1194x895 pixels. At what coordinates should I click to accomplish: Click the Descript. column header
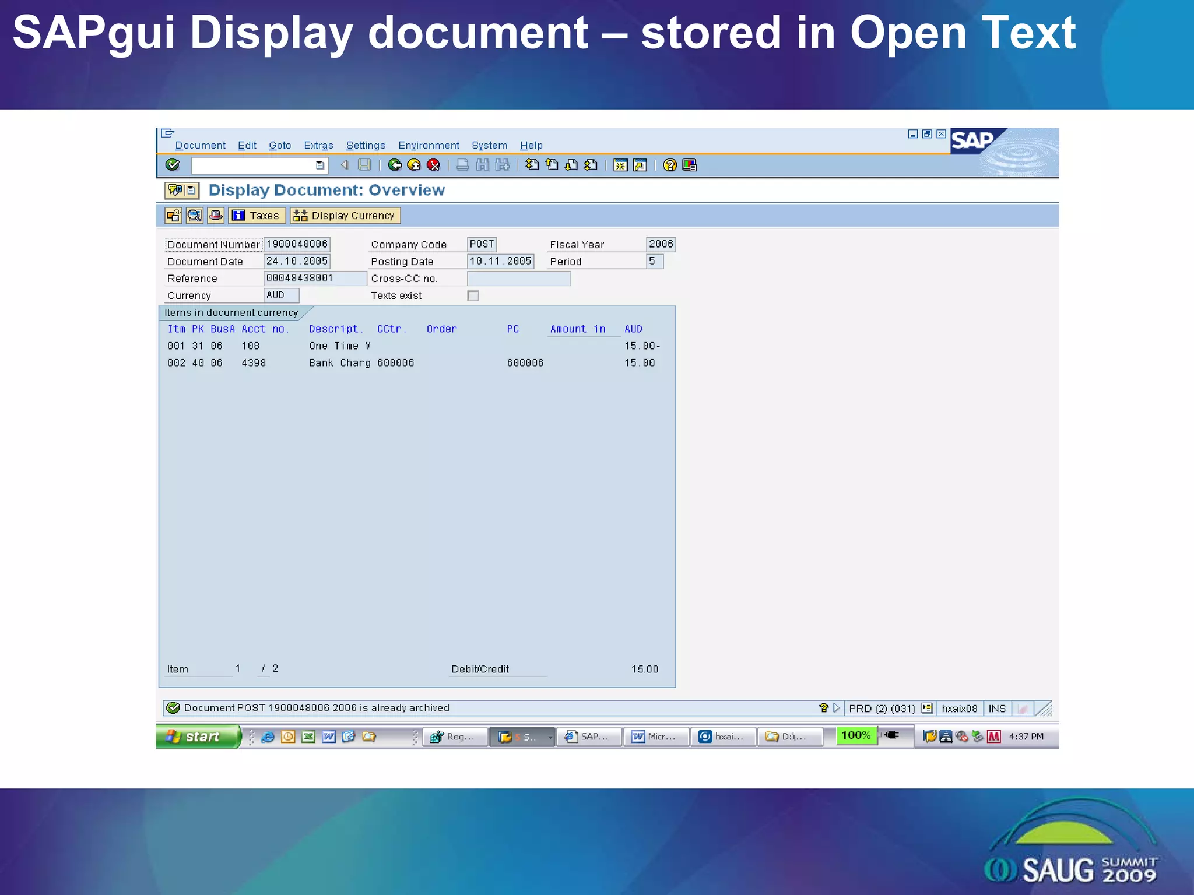pyautogui.click(x=336, y=329)
